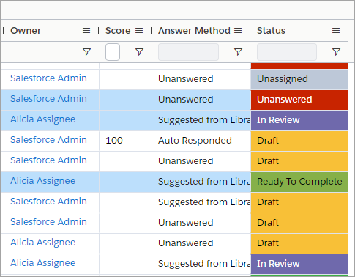The image size is (355, 277).
Task: Select the red Unanswered status cell
Action: (x=299, y=100)
